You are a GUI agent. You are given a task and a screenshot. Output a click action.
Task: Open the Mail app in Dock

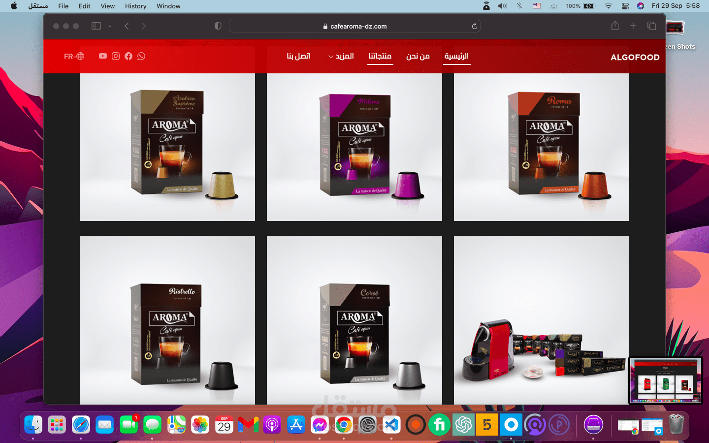click(105, 425)
